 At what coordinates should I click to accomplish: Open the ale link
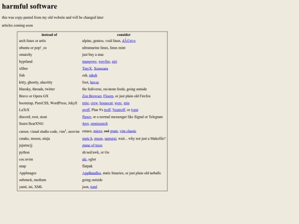coord(84,159)
